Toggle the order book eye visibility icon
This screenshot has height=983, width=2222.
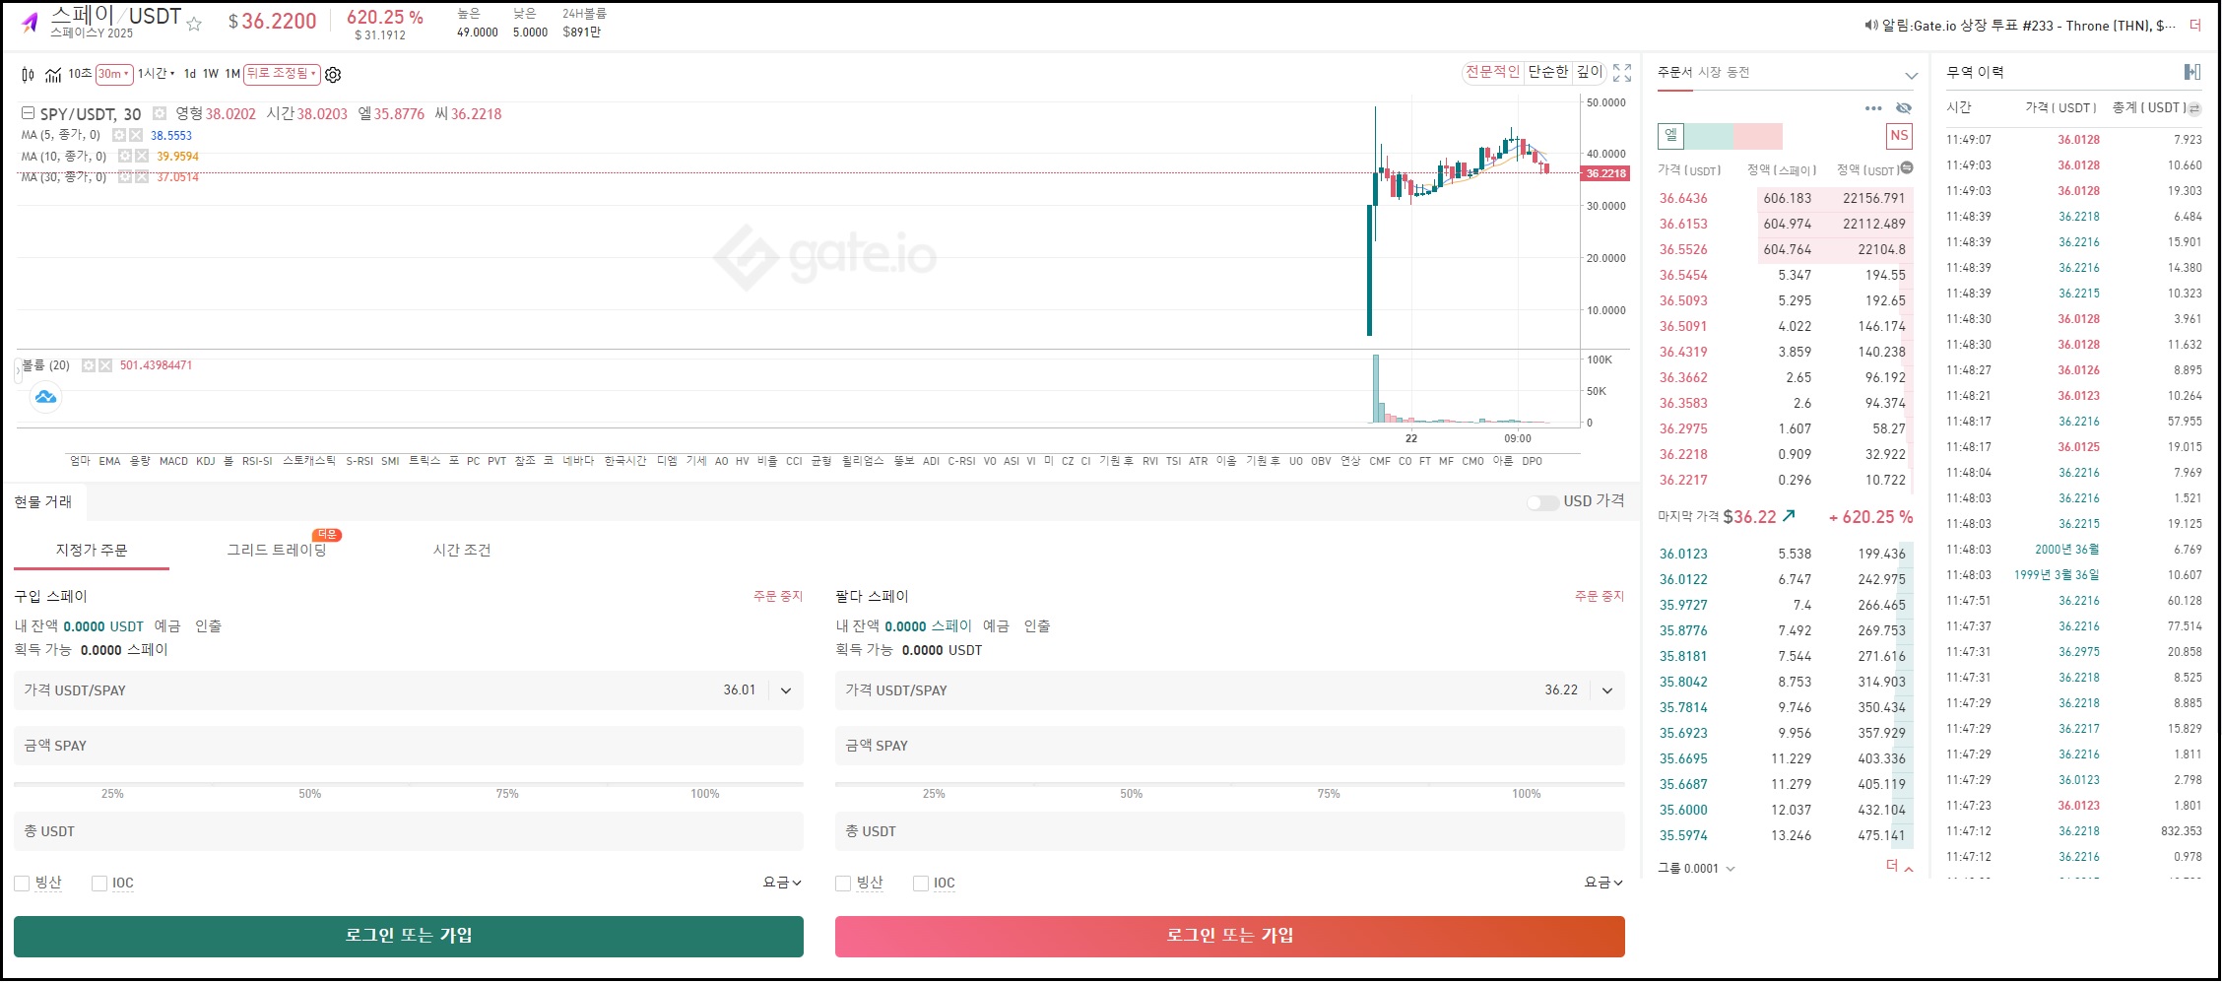pos(1904,108)
